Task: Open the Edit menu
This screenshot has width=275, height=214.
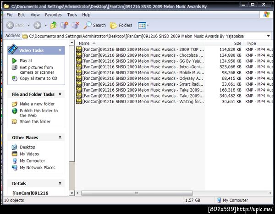Action: point(22,15)
